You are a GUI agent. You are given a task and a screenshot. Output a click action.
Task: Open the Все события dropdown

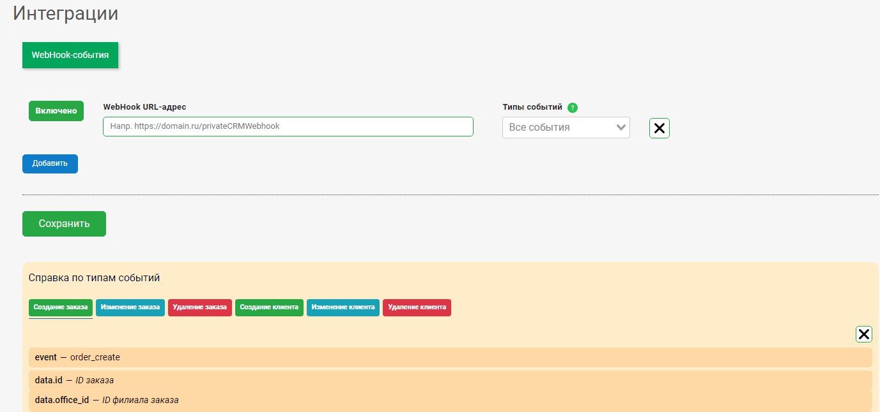click(566, 128)
